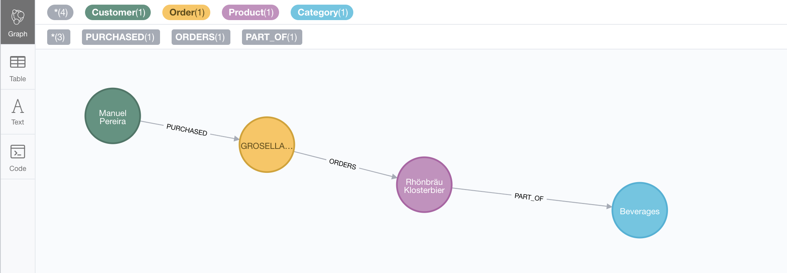This screenshot has height=273, width=787.
Task: Select the Manuel Pereira customer node
Action: click(x=113, y=116)
